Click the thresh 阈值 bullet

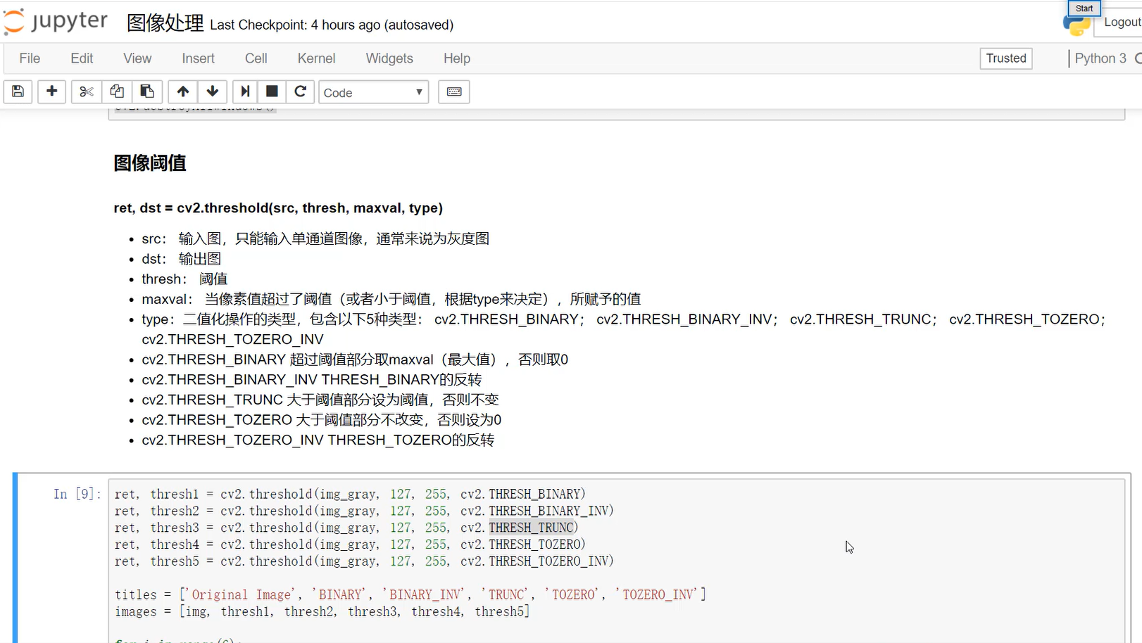(x=184, y=279)
